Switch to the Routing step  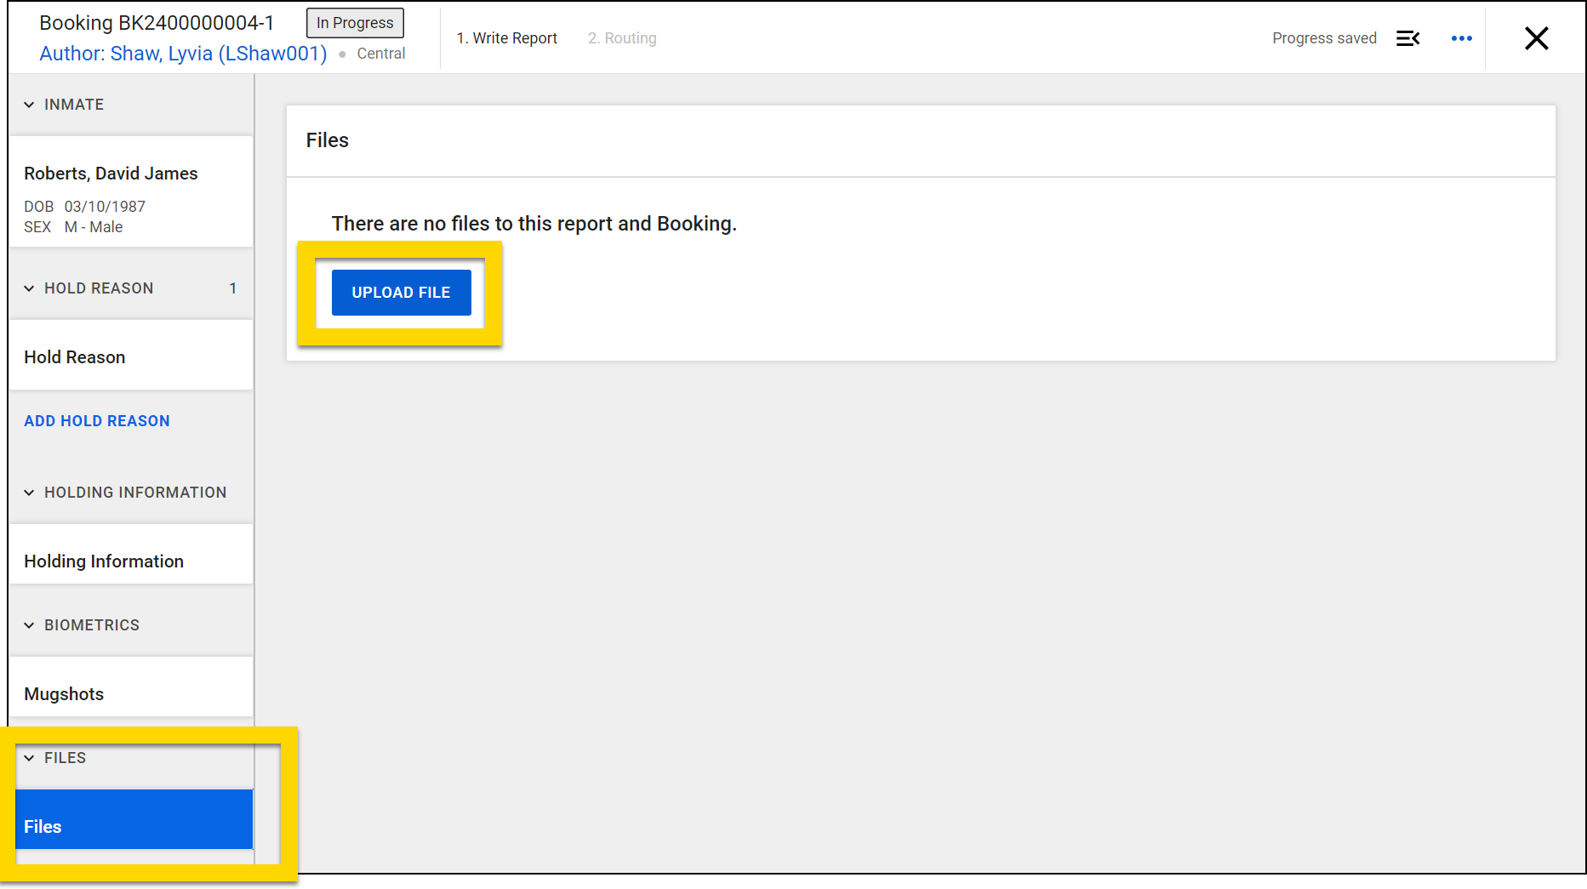tap(622, 37)
